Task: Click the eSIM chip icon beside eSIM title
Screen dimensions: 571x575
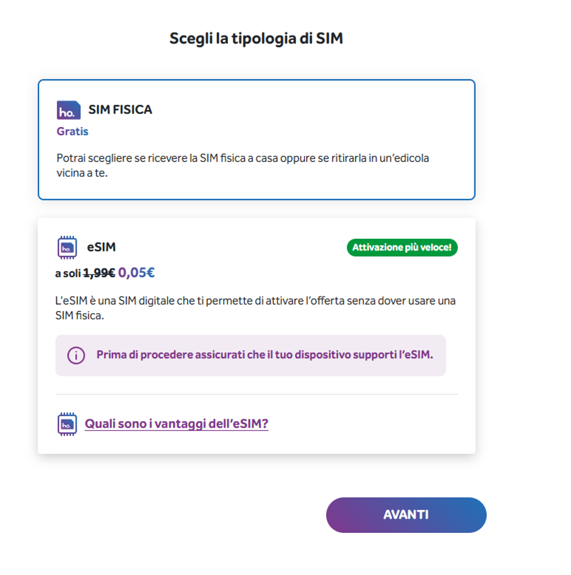Action: [67, 247]
